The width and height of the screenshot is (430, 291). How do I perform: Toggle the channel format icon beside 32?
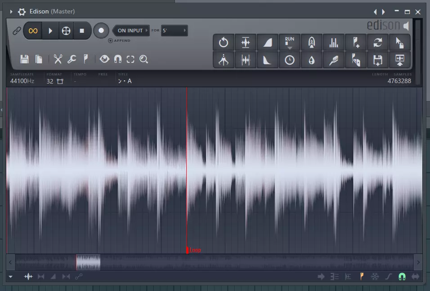click(60, 81)
